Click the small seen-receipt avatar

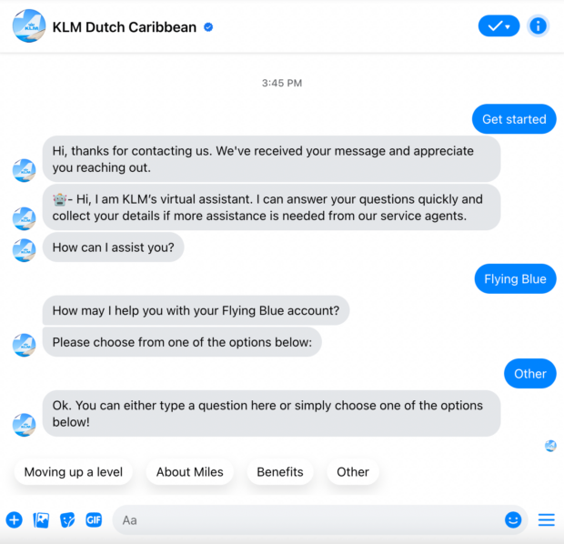pyautogui.click(x=550, y=446)
